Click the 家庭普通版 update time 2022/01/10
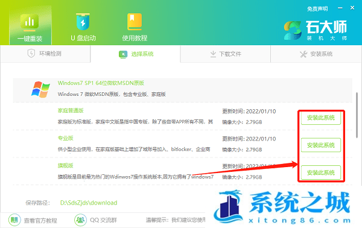This screenshot has height=228, width=362. [249, 111]
